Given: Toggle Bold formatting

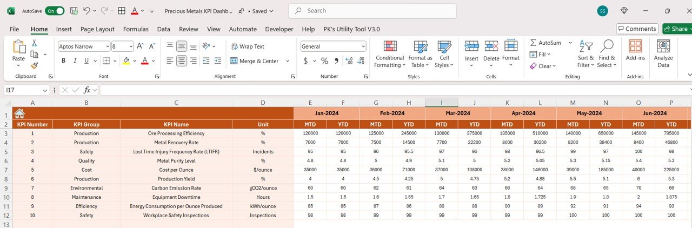Looking at the screenshot, I should tap(63, 61).
